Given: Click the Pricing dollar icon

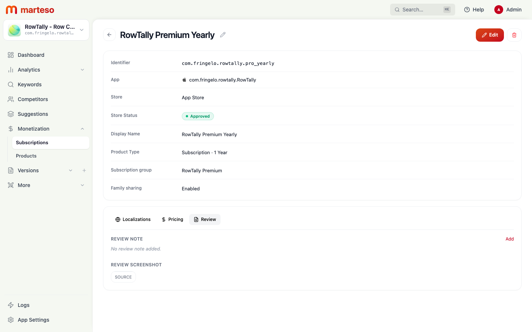Looking at the screenshot, I should point(164,219).
